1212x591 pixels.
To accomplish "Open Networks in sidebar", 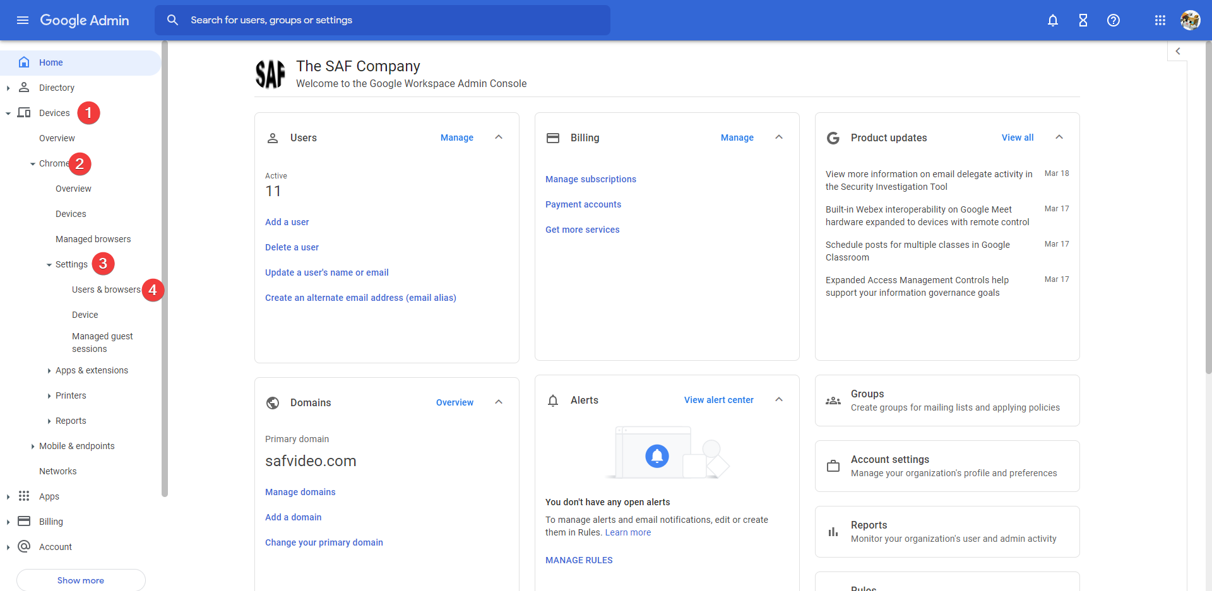I will pos(57,471).
